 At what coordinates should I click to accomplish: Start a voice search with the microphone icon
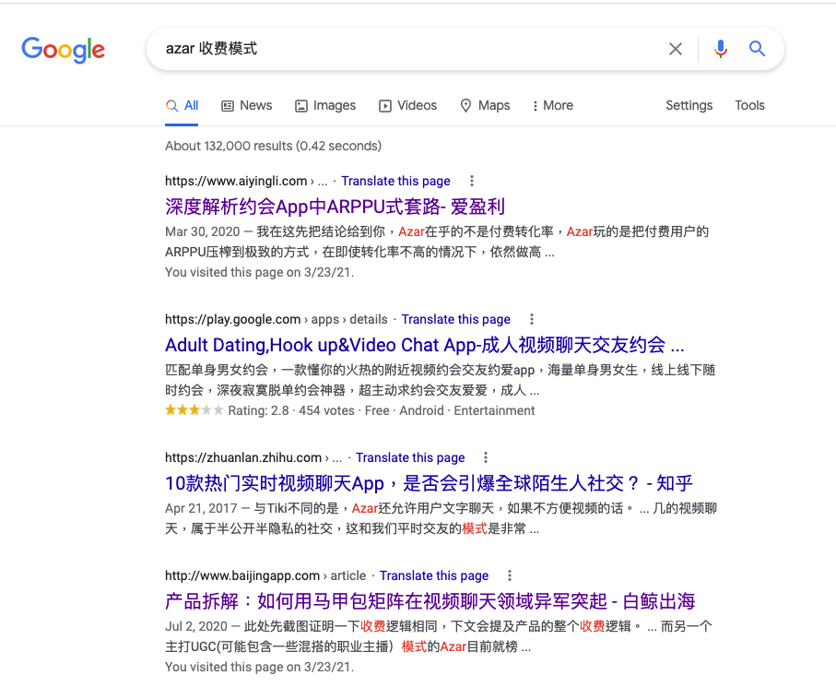tap(720, 49)
